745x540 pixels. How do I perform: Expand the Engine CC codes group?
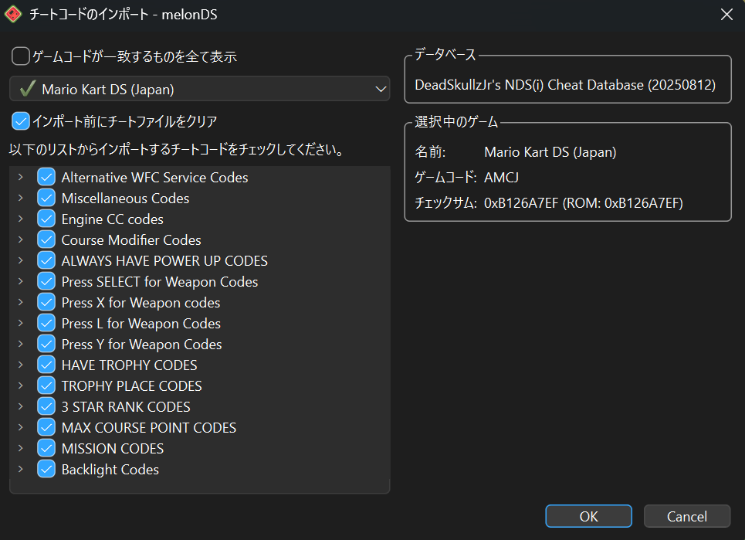coord(21,219)
